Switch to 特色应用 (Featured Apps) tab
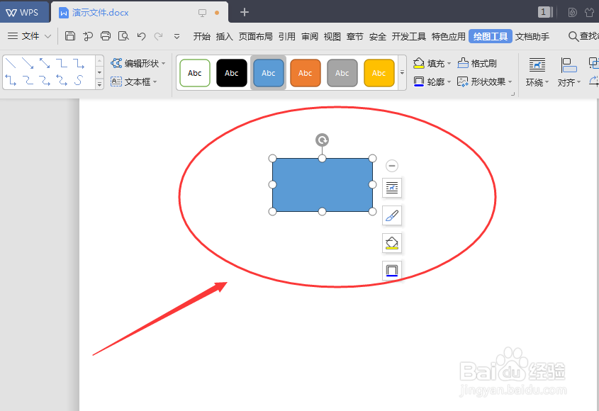Viewport: 599px width, 411px height. pos(449,36)
